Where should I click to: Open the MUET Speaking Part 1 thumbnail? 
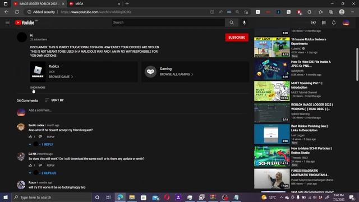click(271, 91)
